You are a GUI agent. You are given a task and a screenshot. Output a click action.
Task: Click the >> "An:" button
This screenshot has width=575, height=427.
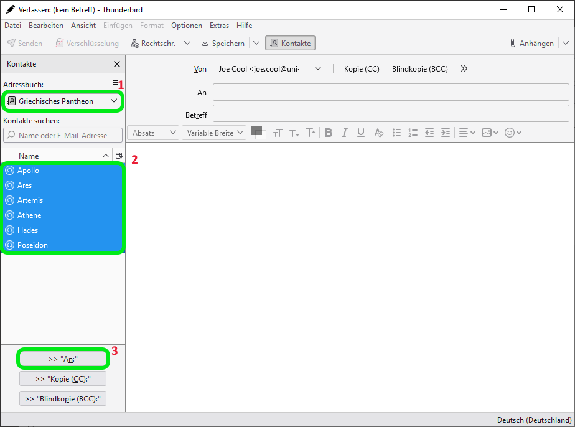point(63,359)
